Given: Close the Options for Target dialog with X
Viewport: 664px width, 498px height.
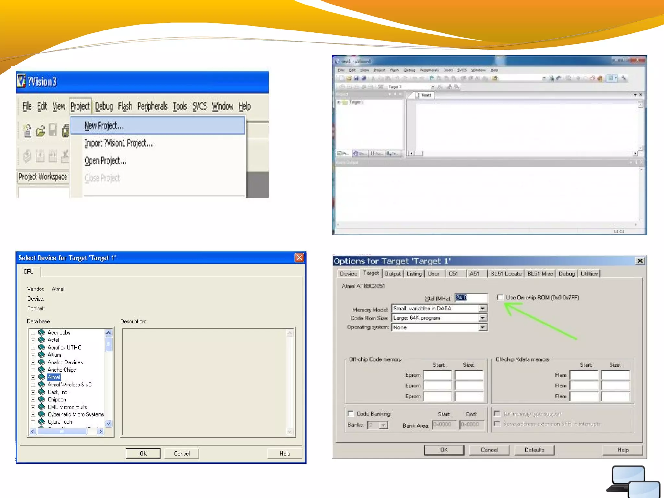Looking at the screenshot, I should [640, 261].
